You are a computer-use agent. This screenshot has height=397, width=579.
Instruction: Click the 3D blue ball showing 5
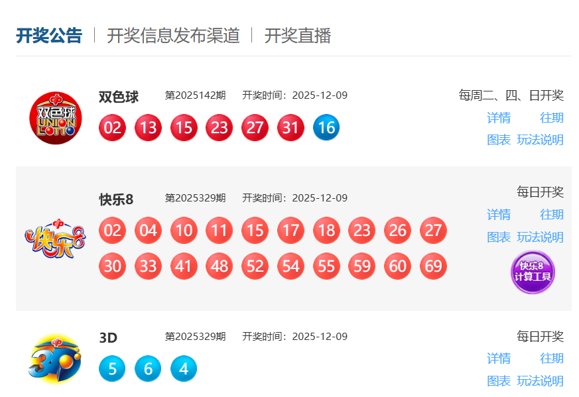[112, 369]
